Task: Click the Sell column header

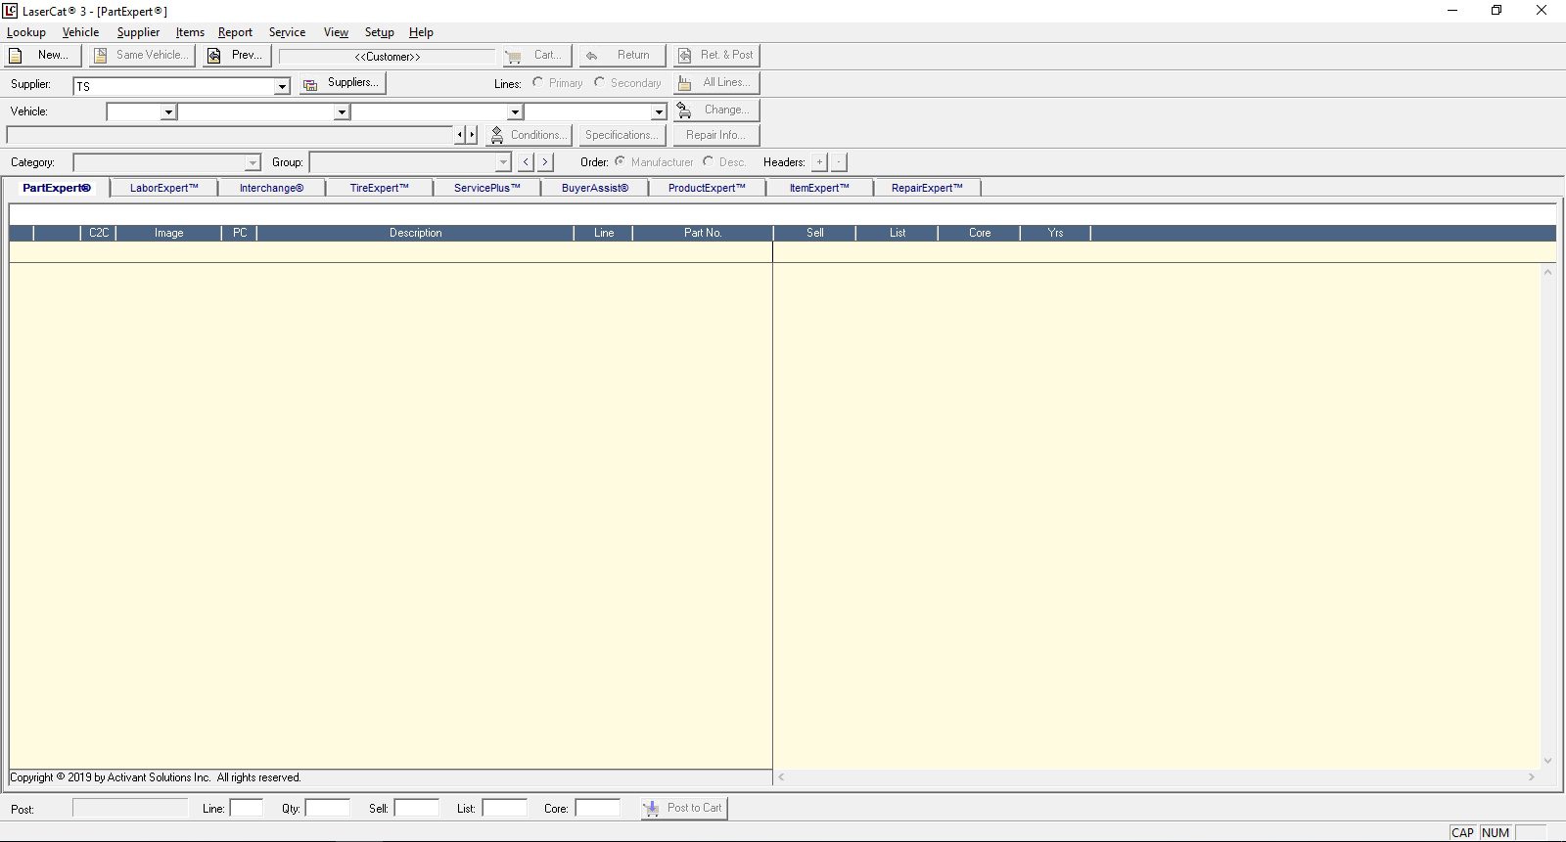Action: pyautogui.click(x=815, y=233)
